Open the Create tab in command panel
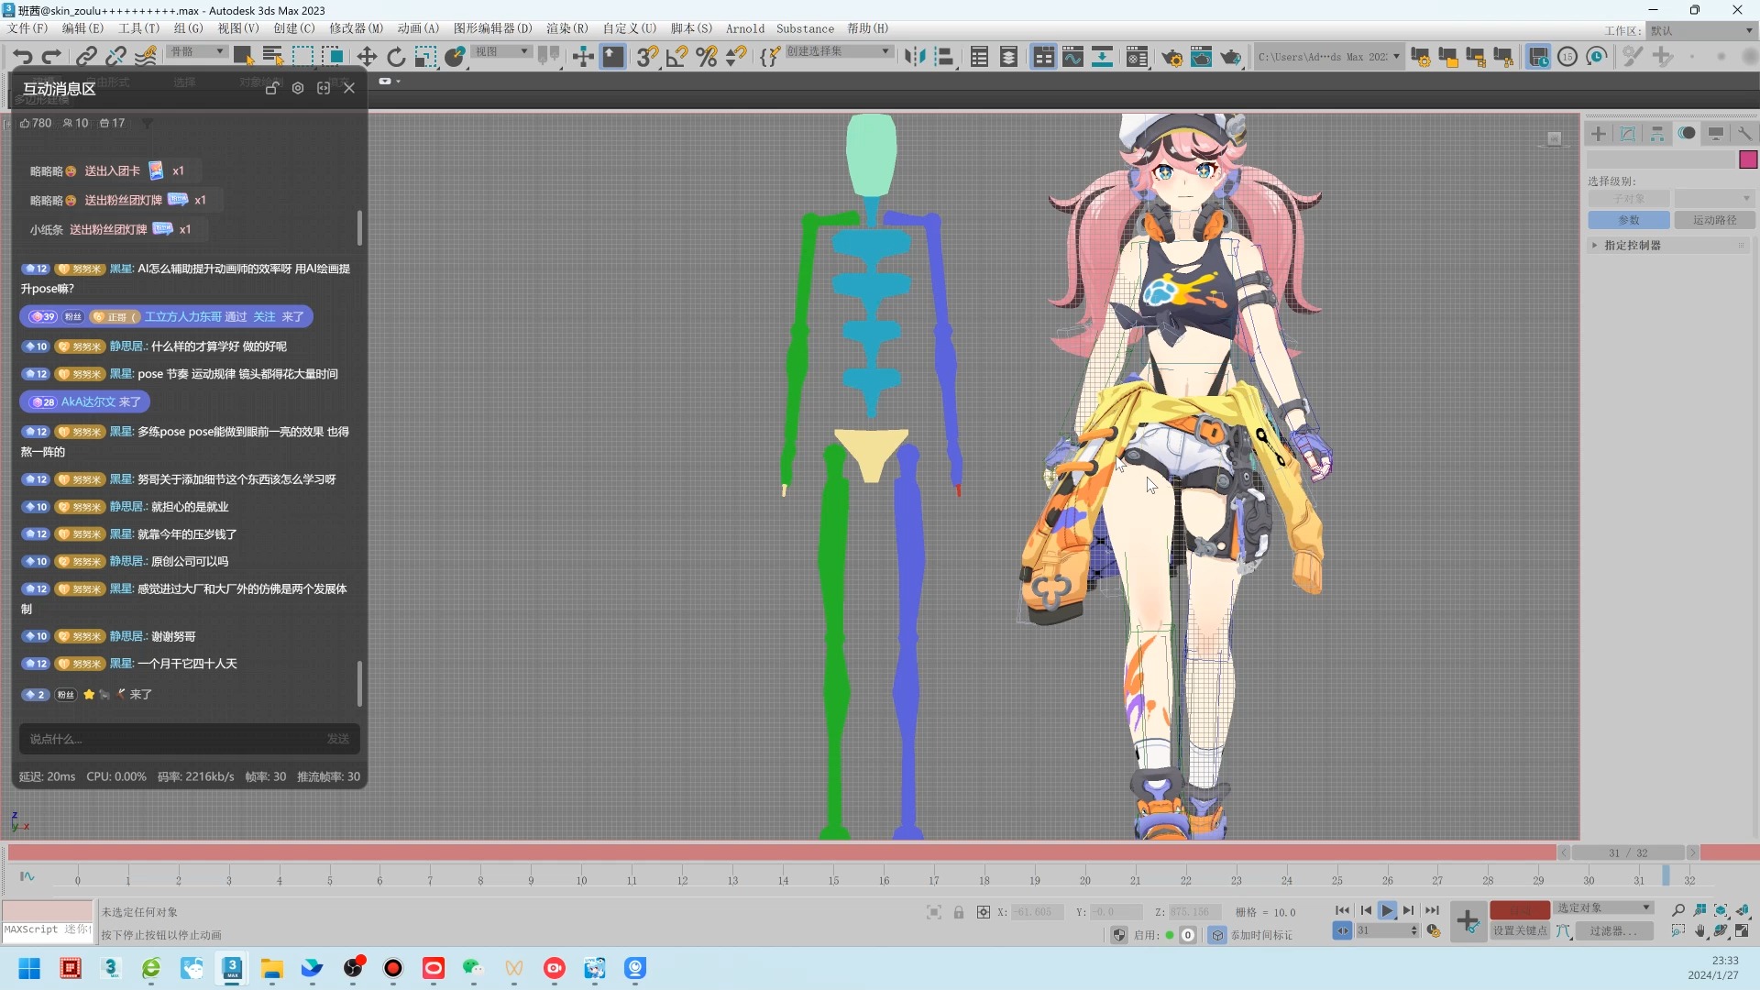This screenshot has height=990, width=1760. (x=1599, y=134)
